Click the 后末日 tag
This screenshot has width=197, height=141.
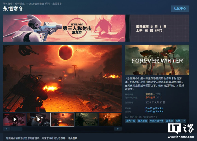(x=169, y=121)
